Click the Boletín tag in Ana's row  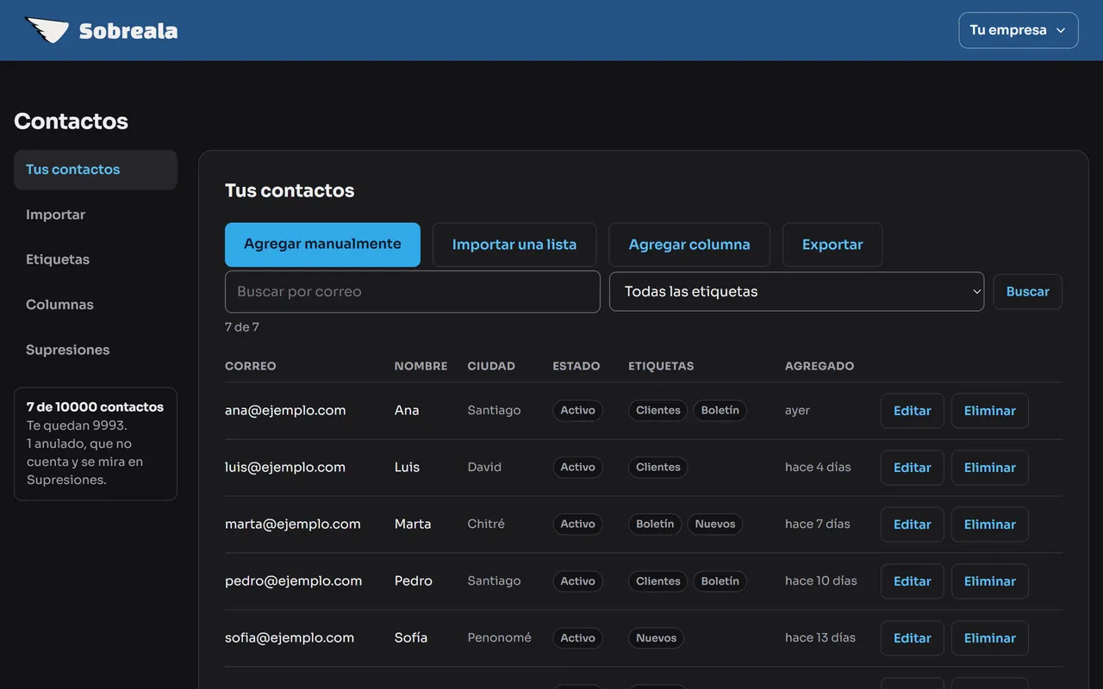(x=720, y=410)
